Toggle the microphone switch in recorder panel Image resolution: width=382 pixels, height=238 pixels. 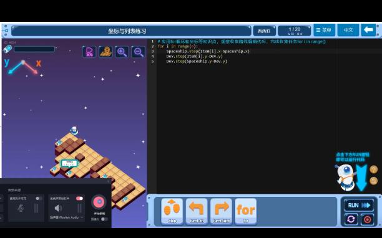[39, 198]
